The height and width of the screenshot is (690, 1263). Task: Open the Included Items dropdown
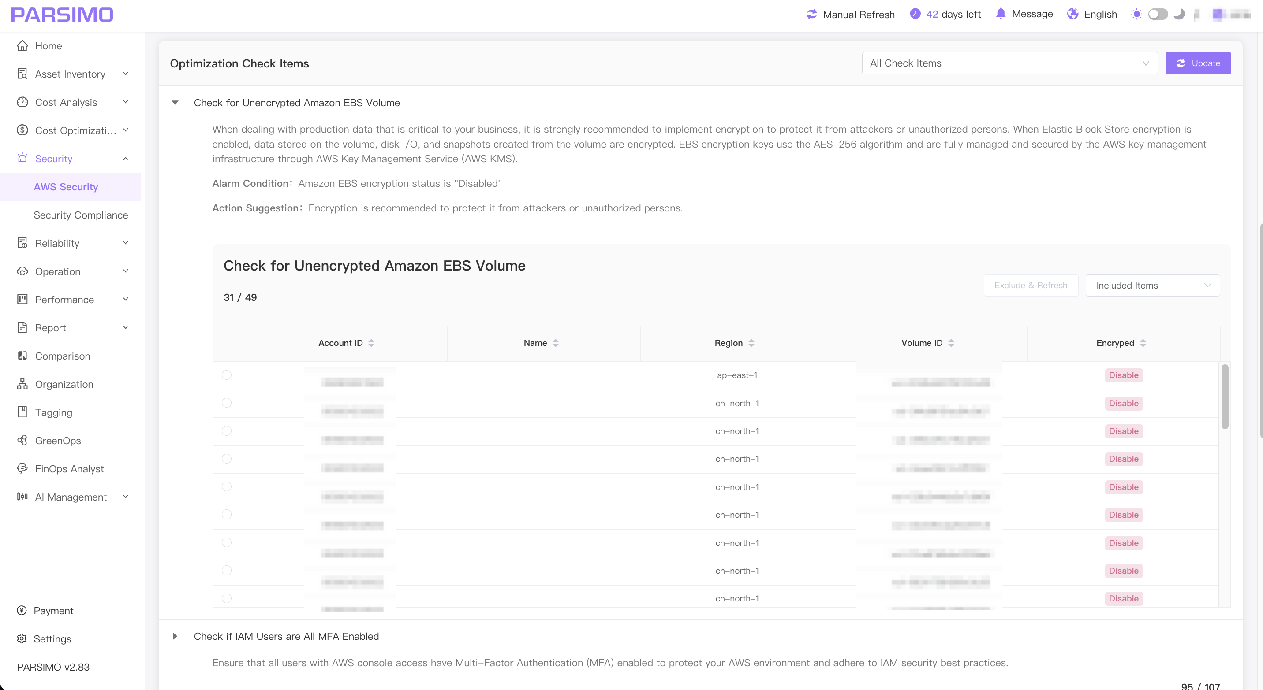[x=1152, y=286]
